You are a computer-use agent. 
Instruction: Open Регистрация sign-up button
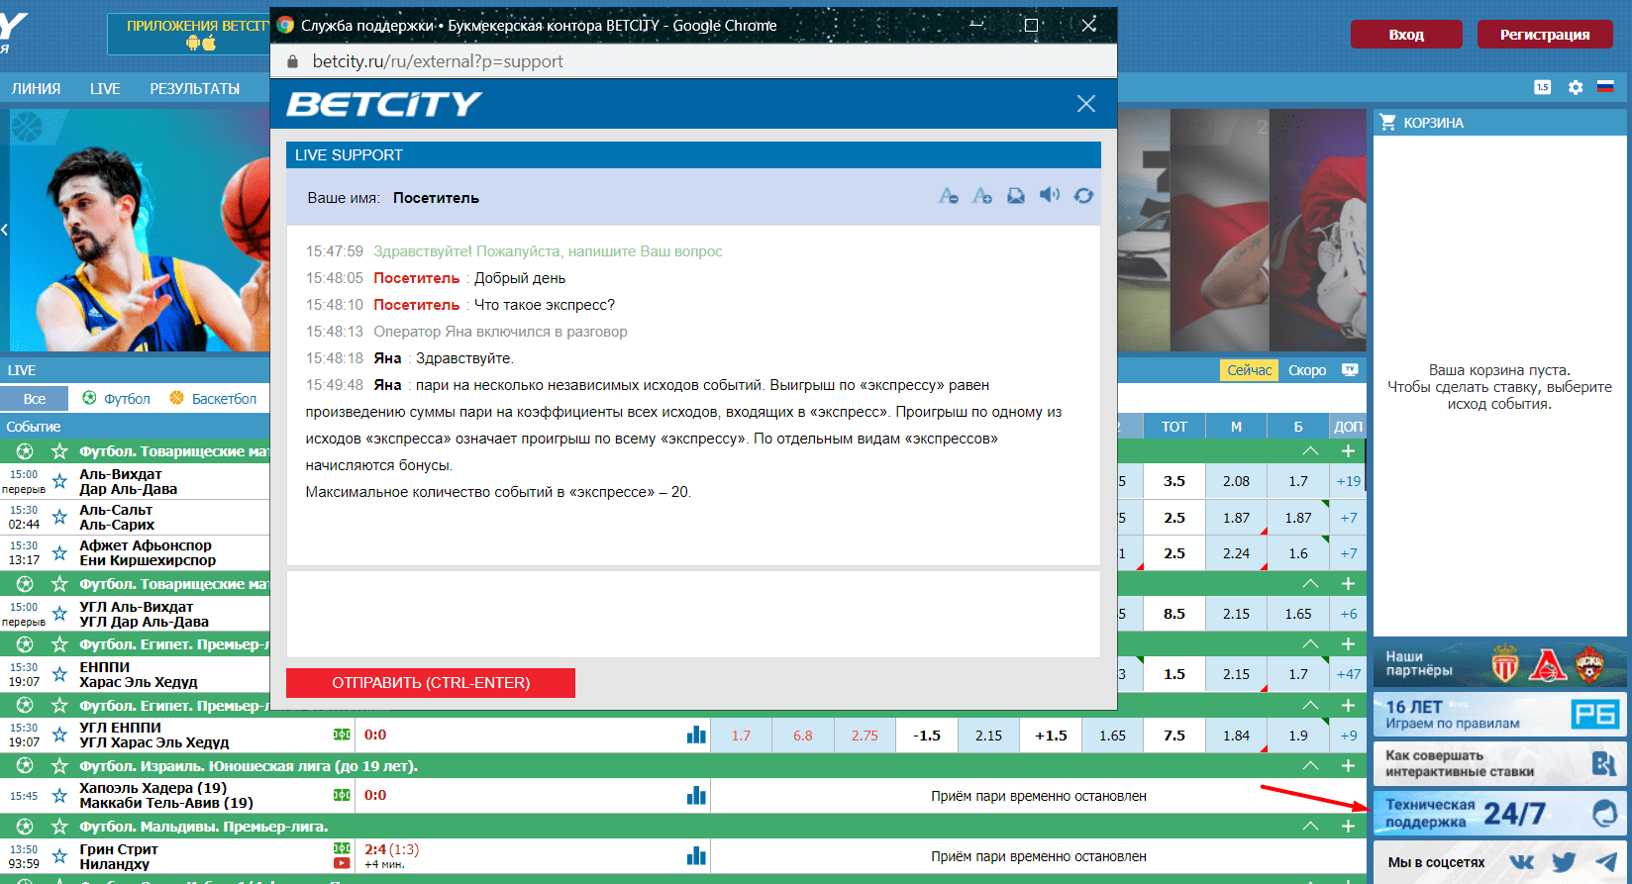click(1545, 35)
